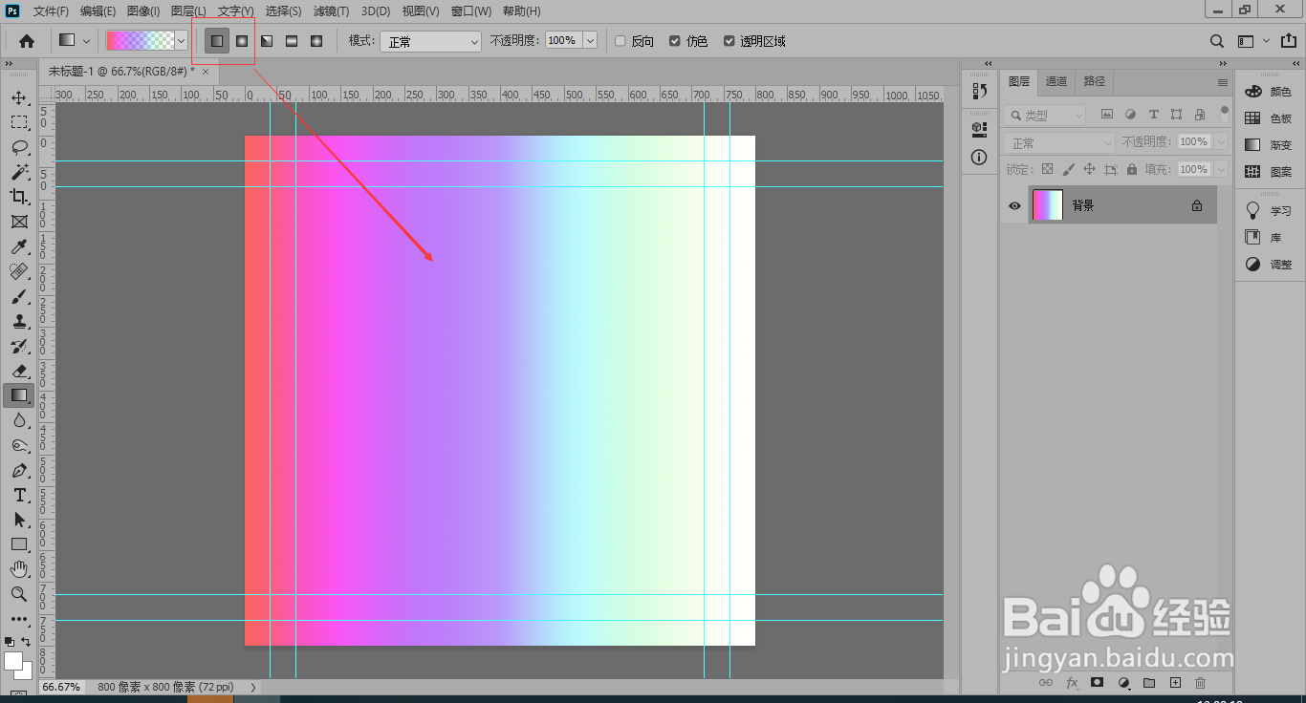Switch to the 路径 tab
The image size is (1306, 703).
click(x=1095, y=81)
